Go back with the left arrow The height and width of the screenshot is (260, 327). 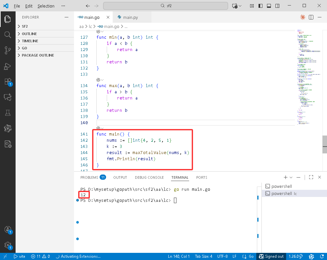point(88,6)
